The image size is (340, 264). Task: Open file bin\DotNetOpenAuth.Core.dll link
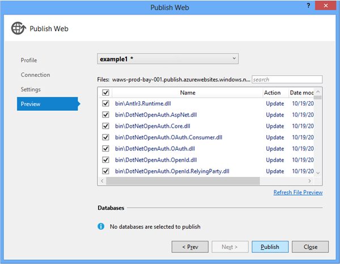[152, 126]
